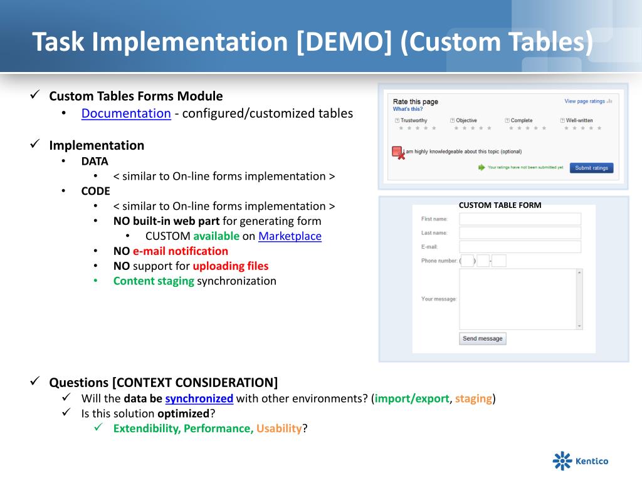The image size is (642, 481).
Task: Click the message box scrollbar
Action: click(x=579, y=299)
